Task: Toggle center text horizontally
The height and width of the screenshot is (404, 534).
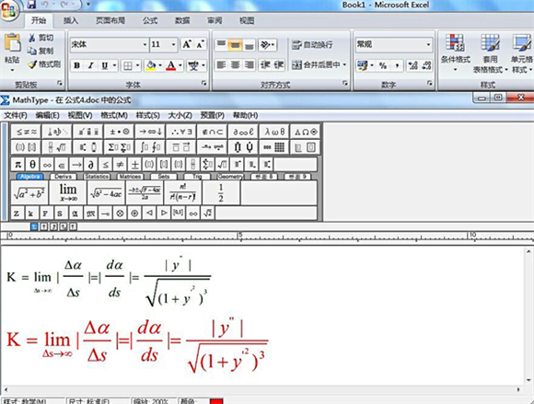Action: tap(235, 64)
